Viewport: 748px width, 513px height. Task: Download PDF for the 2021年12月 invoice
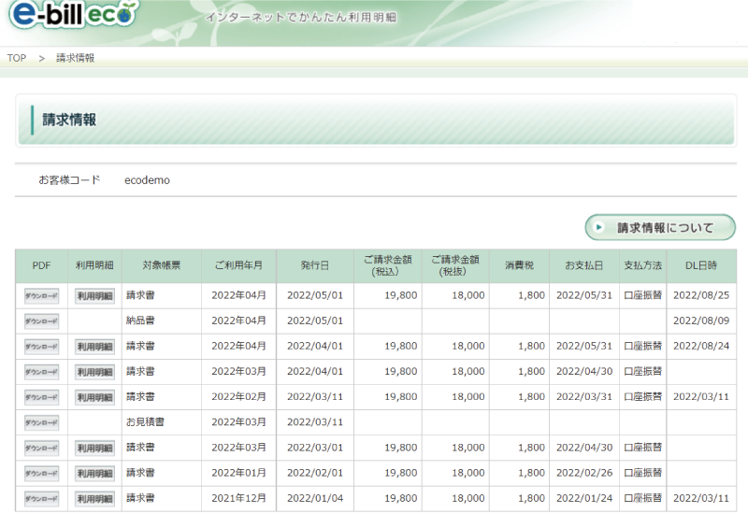[x=41, y=498]
